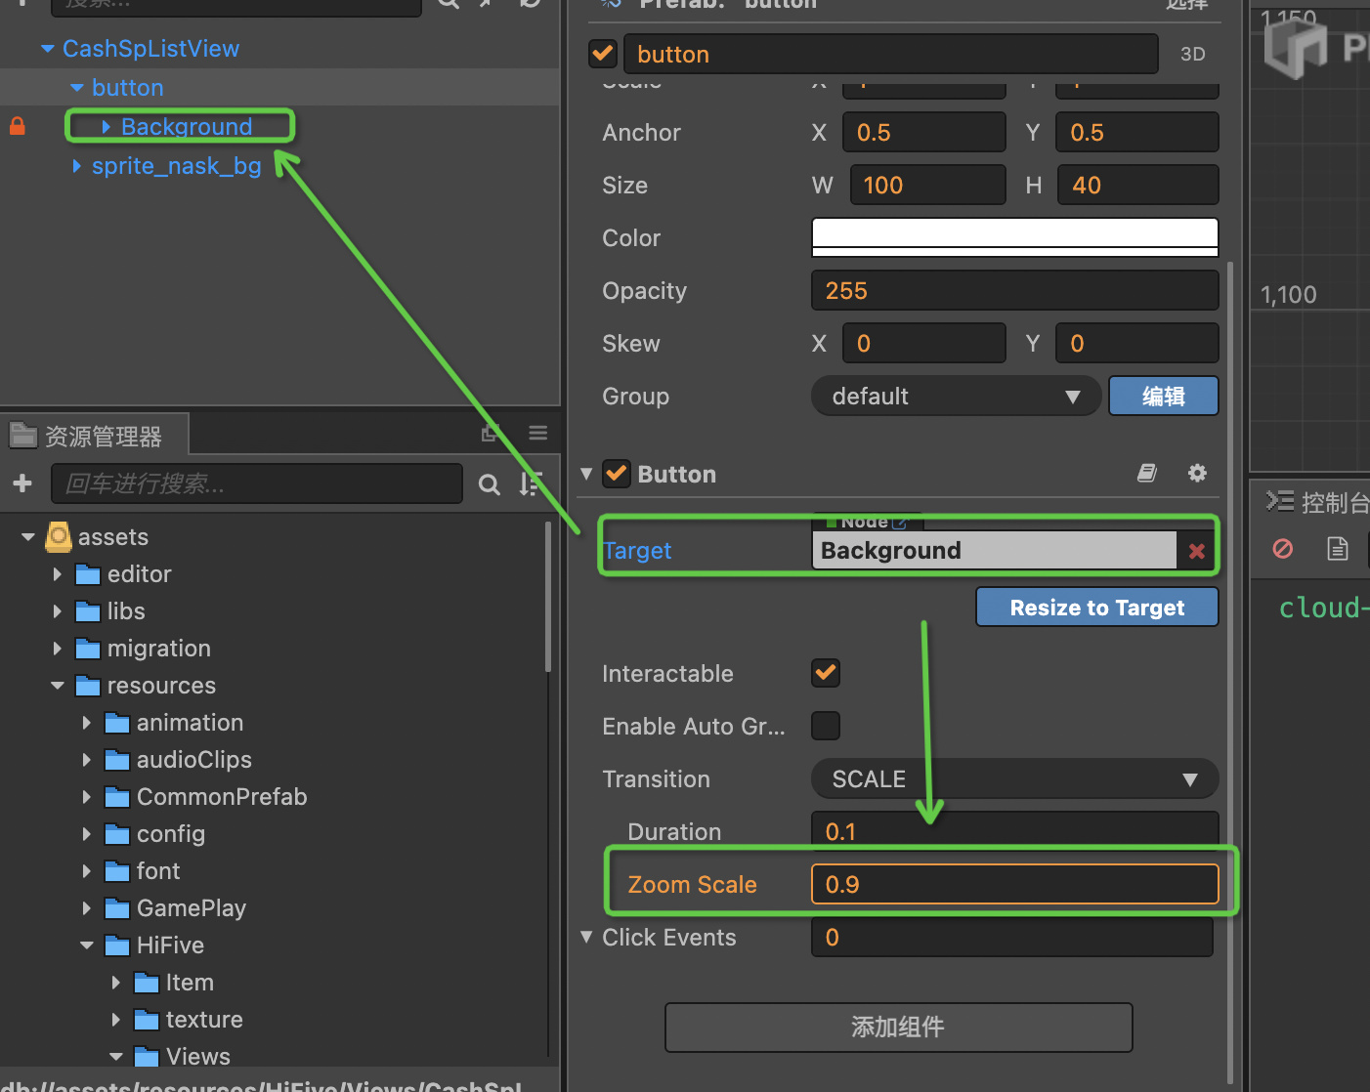The image size is (1370, 1092).
Task: Click the migration folder icon
Action: point(88,649)
